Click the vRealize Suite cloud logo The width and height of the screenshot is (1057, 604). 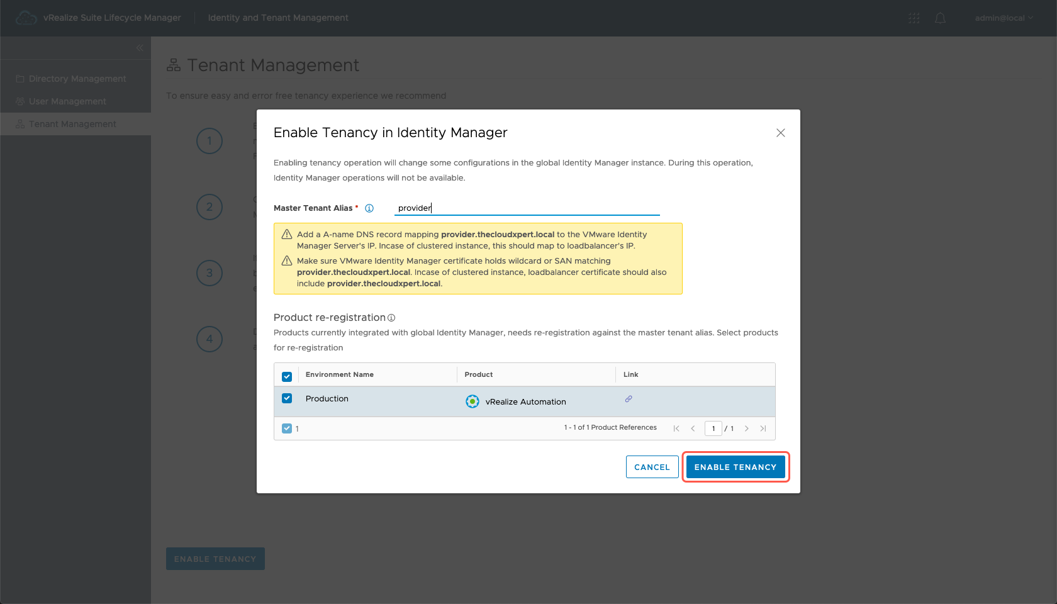coord(26,18)
